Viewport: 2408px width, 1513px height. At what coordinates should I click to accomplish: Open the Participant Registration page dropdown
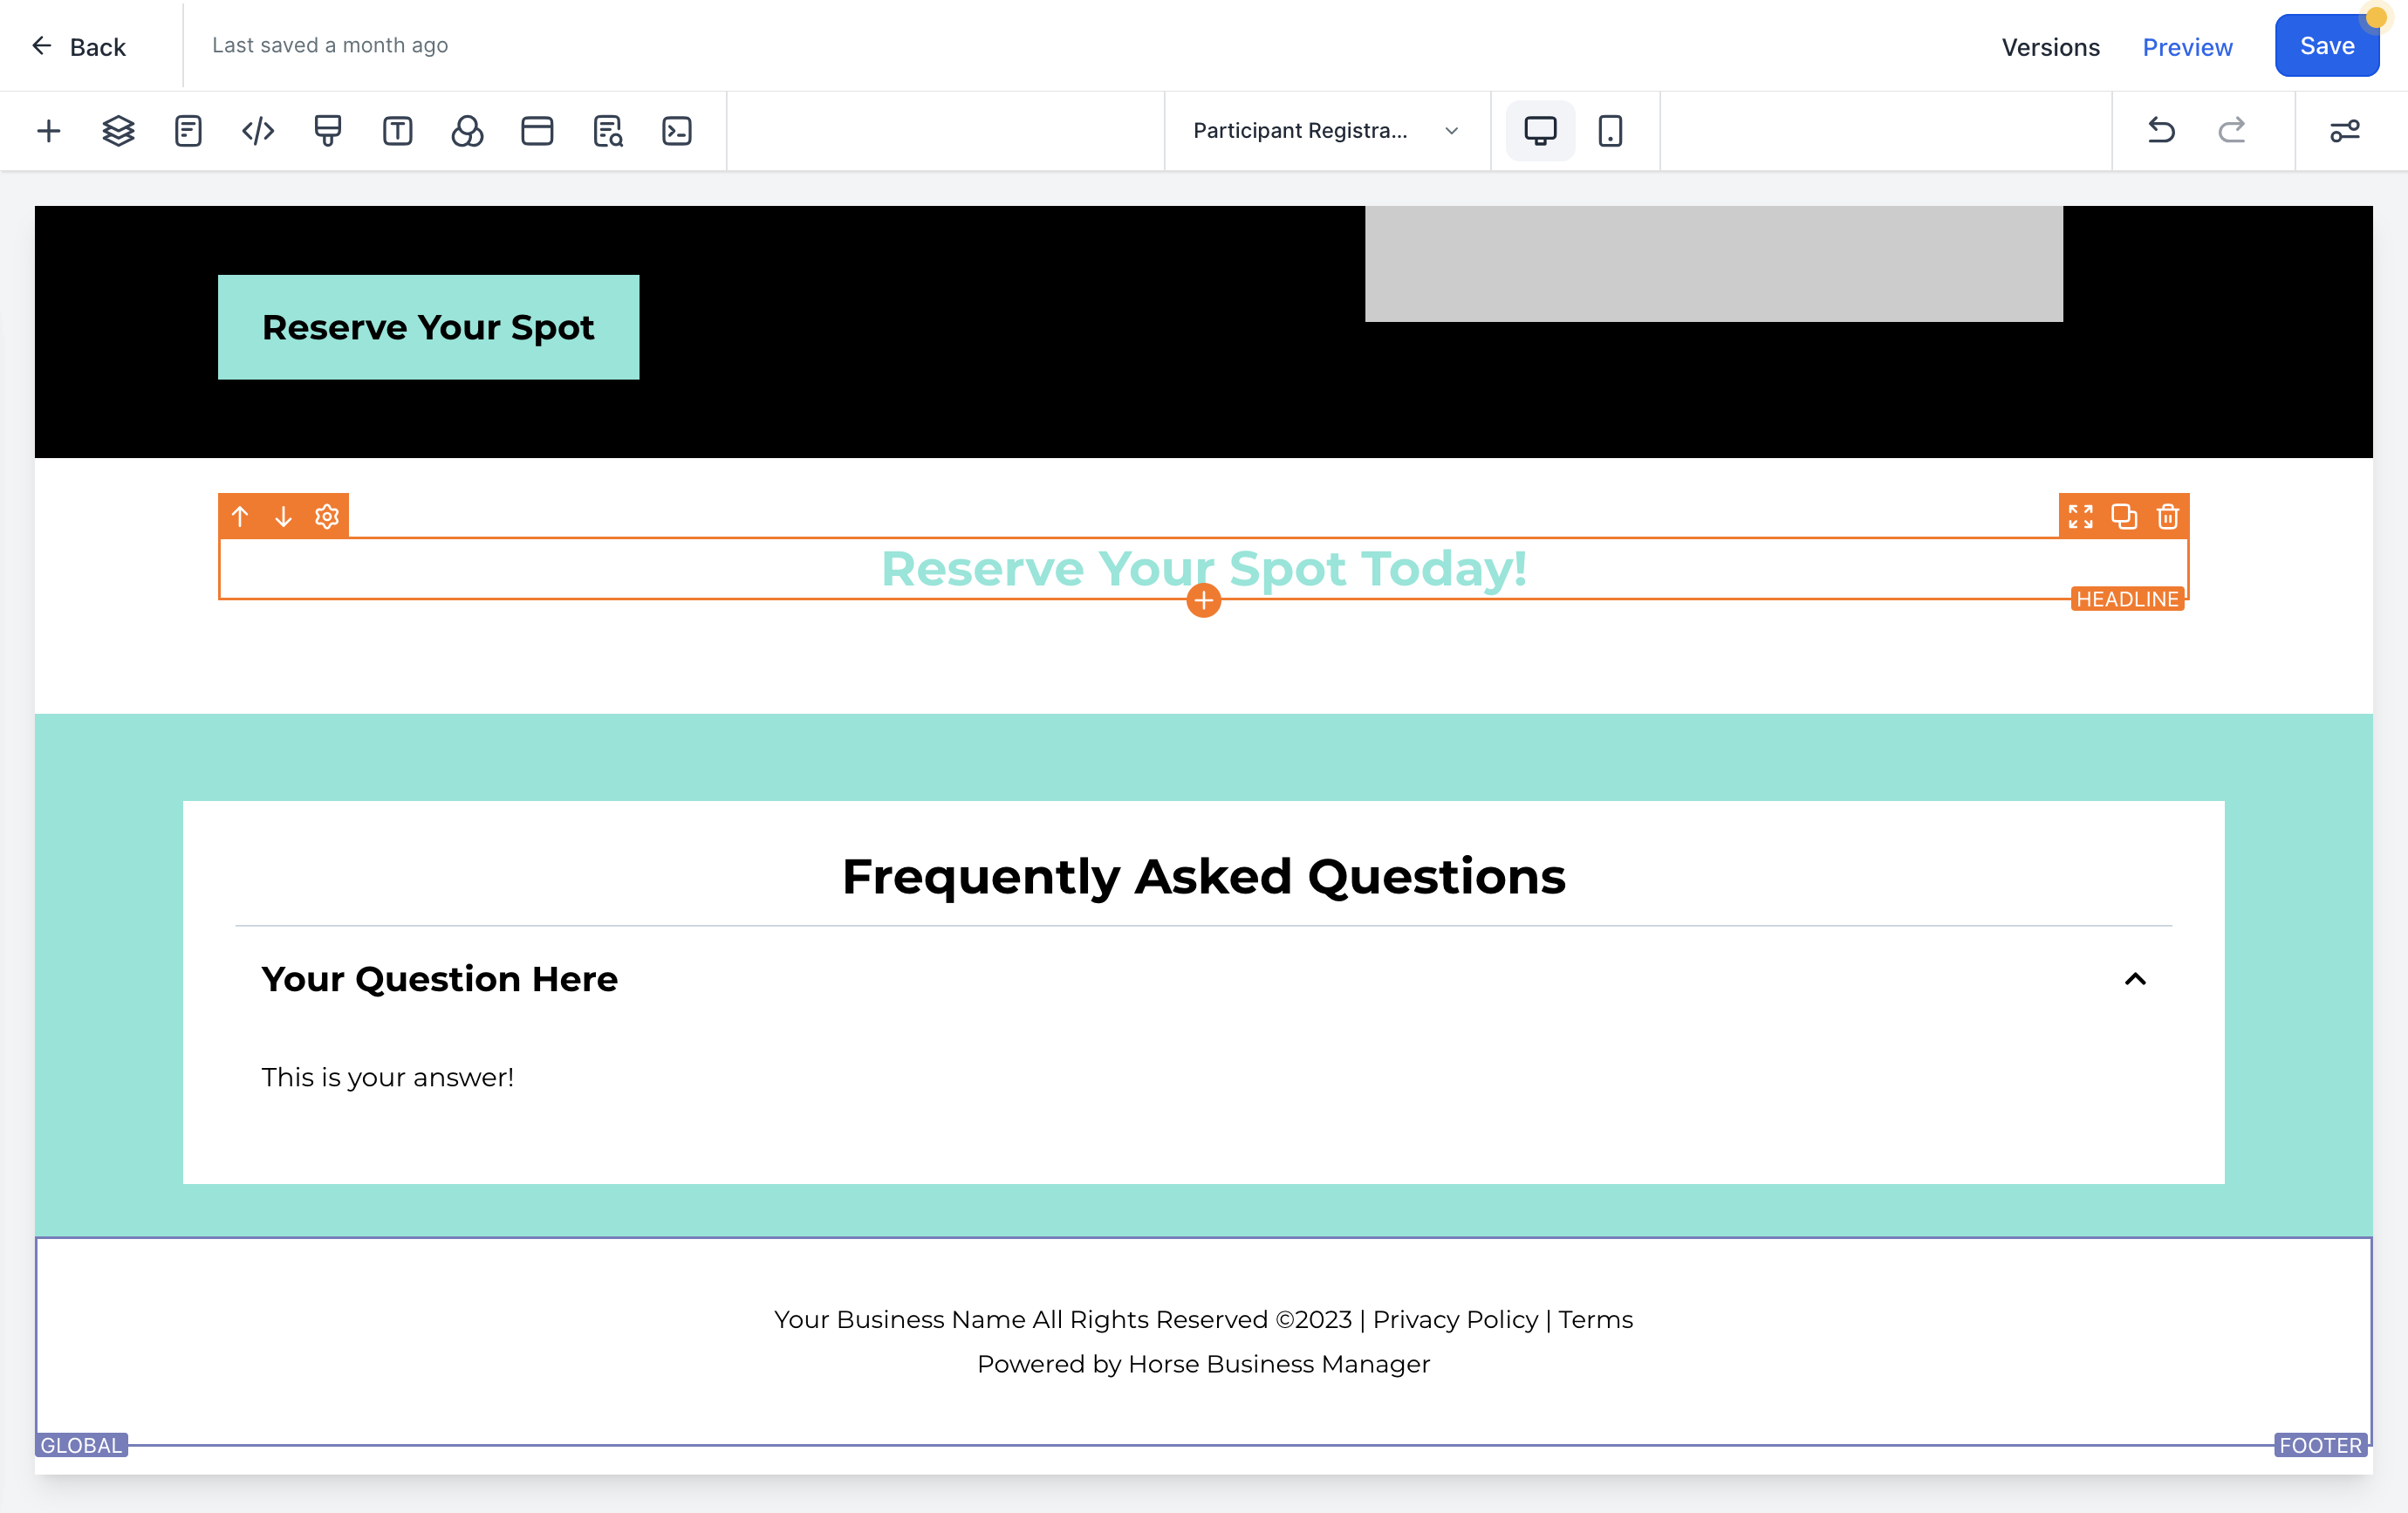point(1326,131)
